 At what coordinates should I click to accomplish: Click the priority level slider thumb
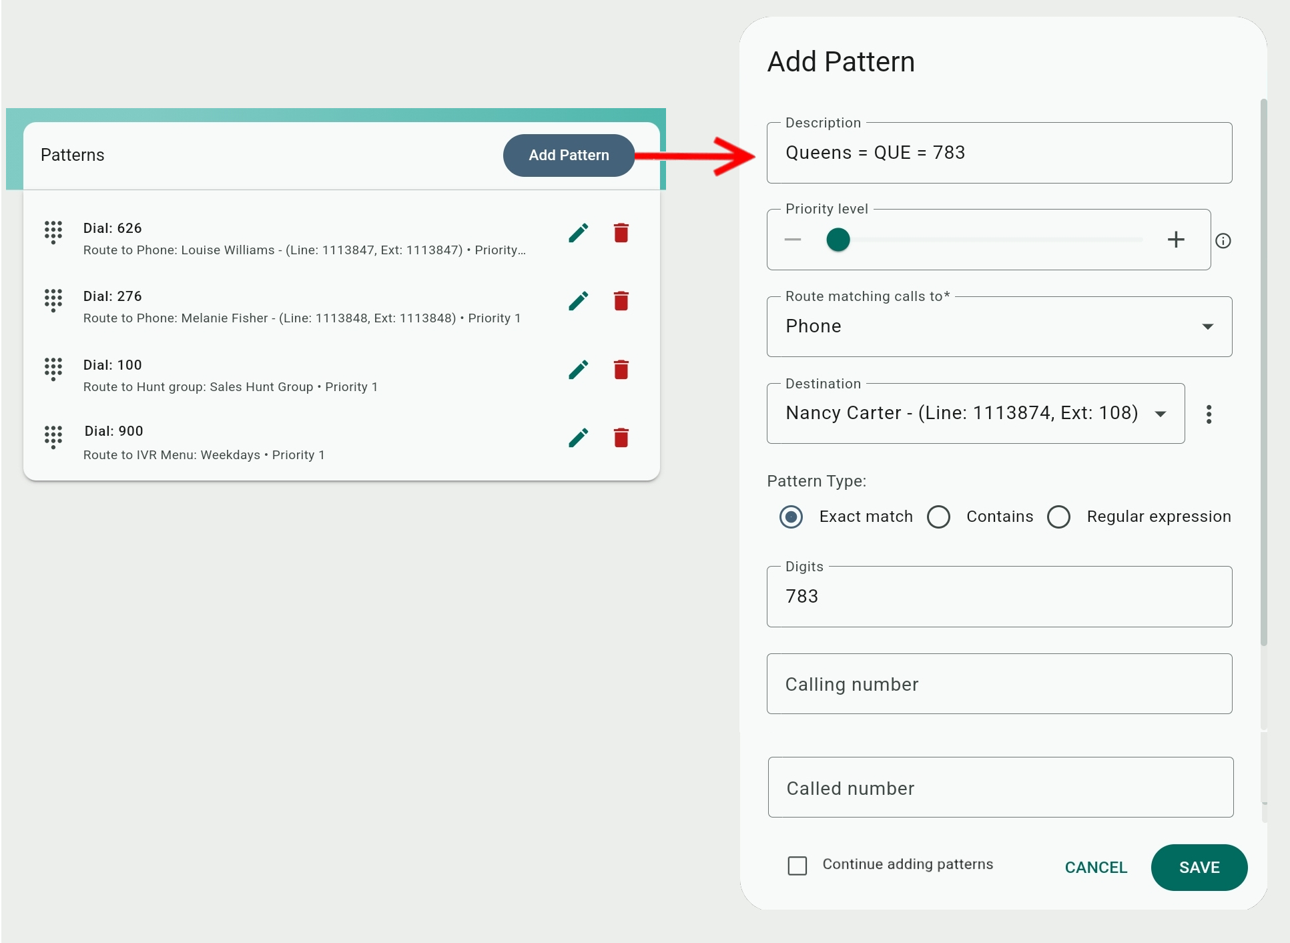point(838,240)
